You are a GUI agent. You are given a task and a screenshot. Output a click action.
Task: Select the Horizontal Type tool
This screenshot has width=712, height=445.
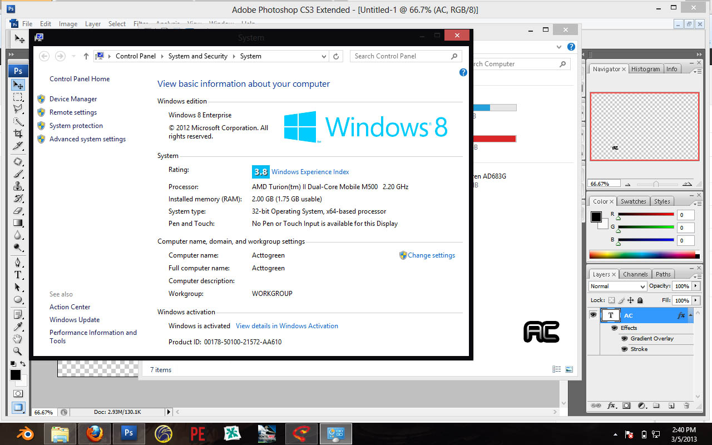(18, 275)
